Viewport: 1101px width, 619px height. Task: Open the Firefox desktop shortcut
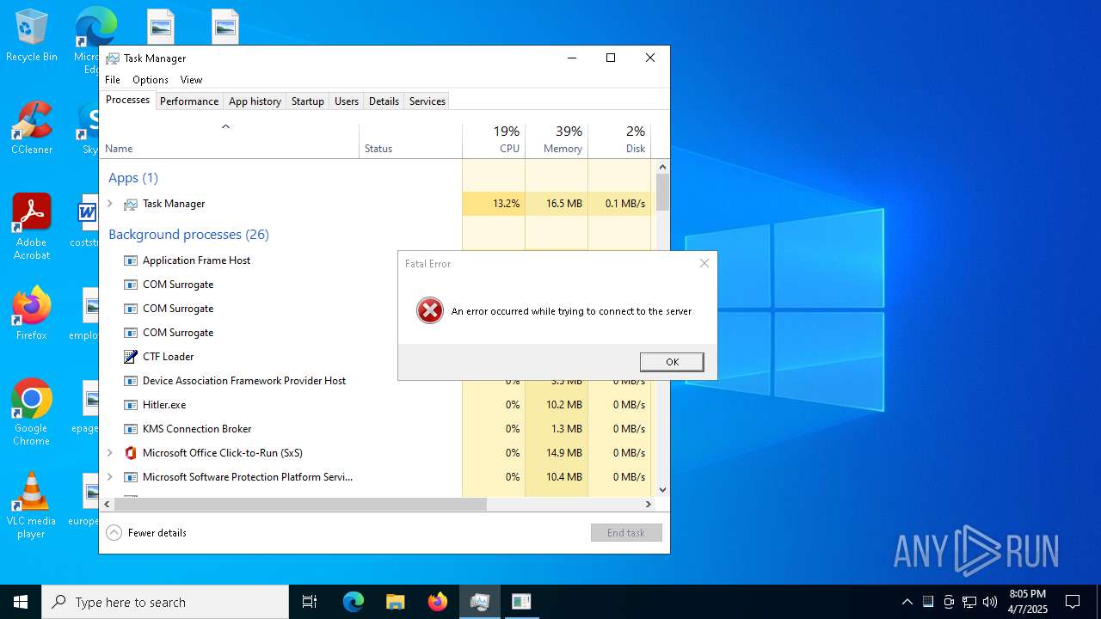click(x=31, y=314)
